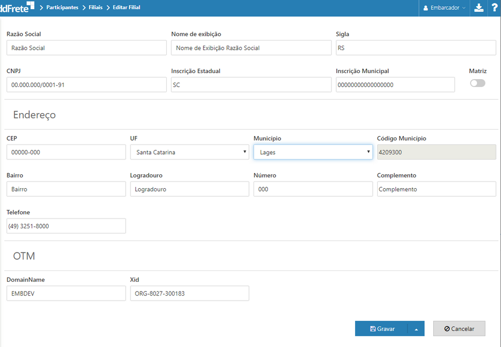Image resolution: width=501 pixels, height=347 pixels.
Task: Click the download icon in header
Action: click(x=478, y=8)
